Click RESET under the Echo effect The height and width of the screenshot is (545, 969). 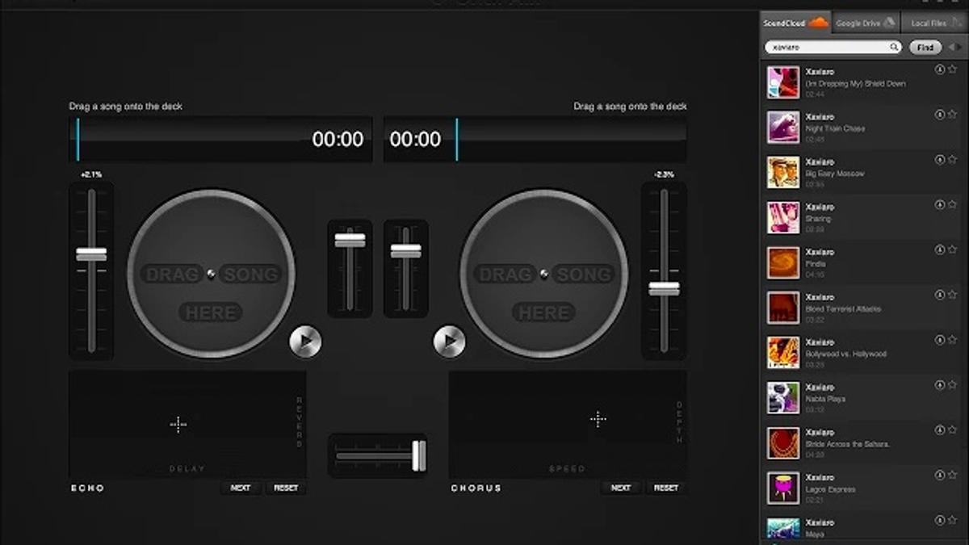tap(286, 488)
